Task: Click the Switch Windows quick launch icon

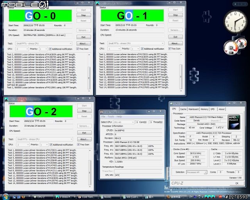Action: (19, 197)
